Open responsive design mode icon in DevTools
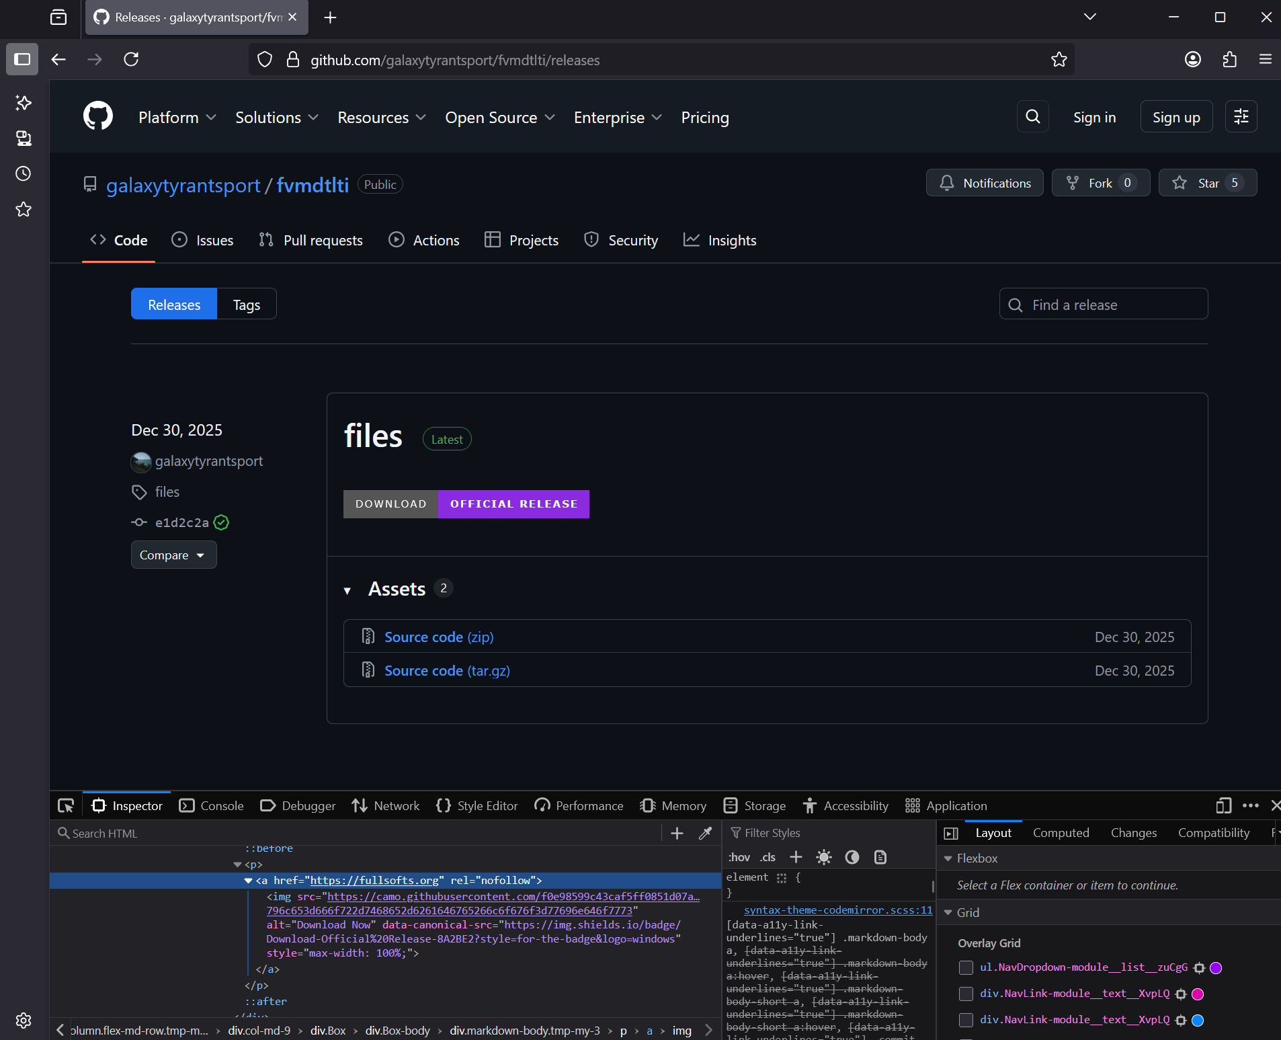1281x1040 pixels. (1223, 805)
